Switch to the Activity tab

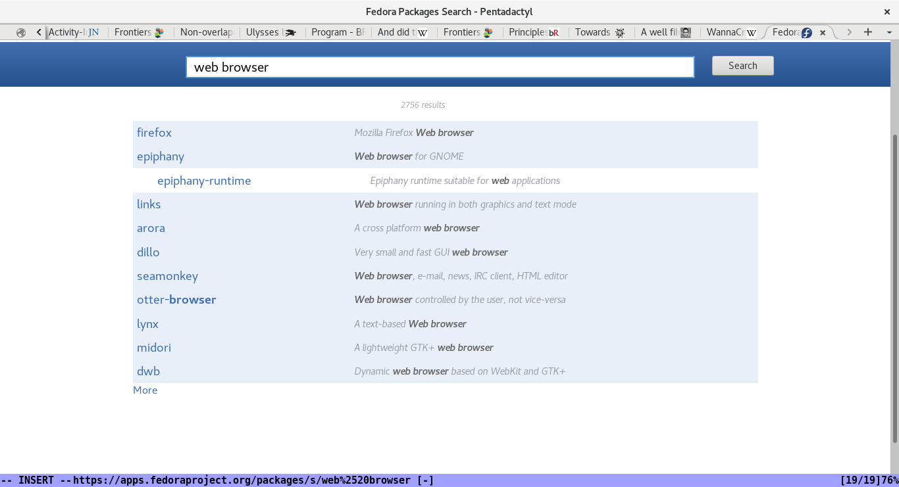click(73, 32)
